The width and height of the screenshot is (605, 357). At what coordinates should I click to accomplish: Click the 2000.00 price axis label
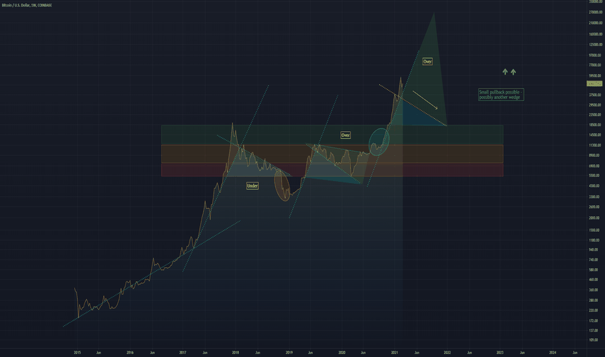[595, 218]
